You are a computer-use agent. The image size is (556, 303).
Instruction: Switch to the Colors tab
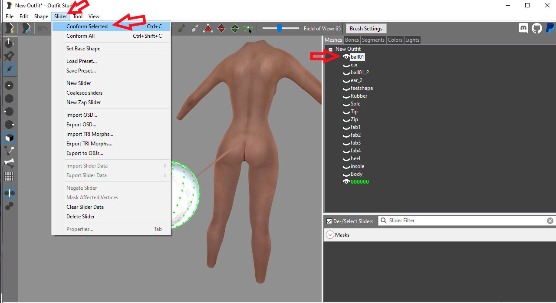tap(395, 40)
